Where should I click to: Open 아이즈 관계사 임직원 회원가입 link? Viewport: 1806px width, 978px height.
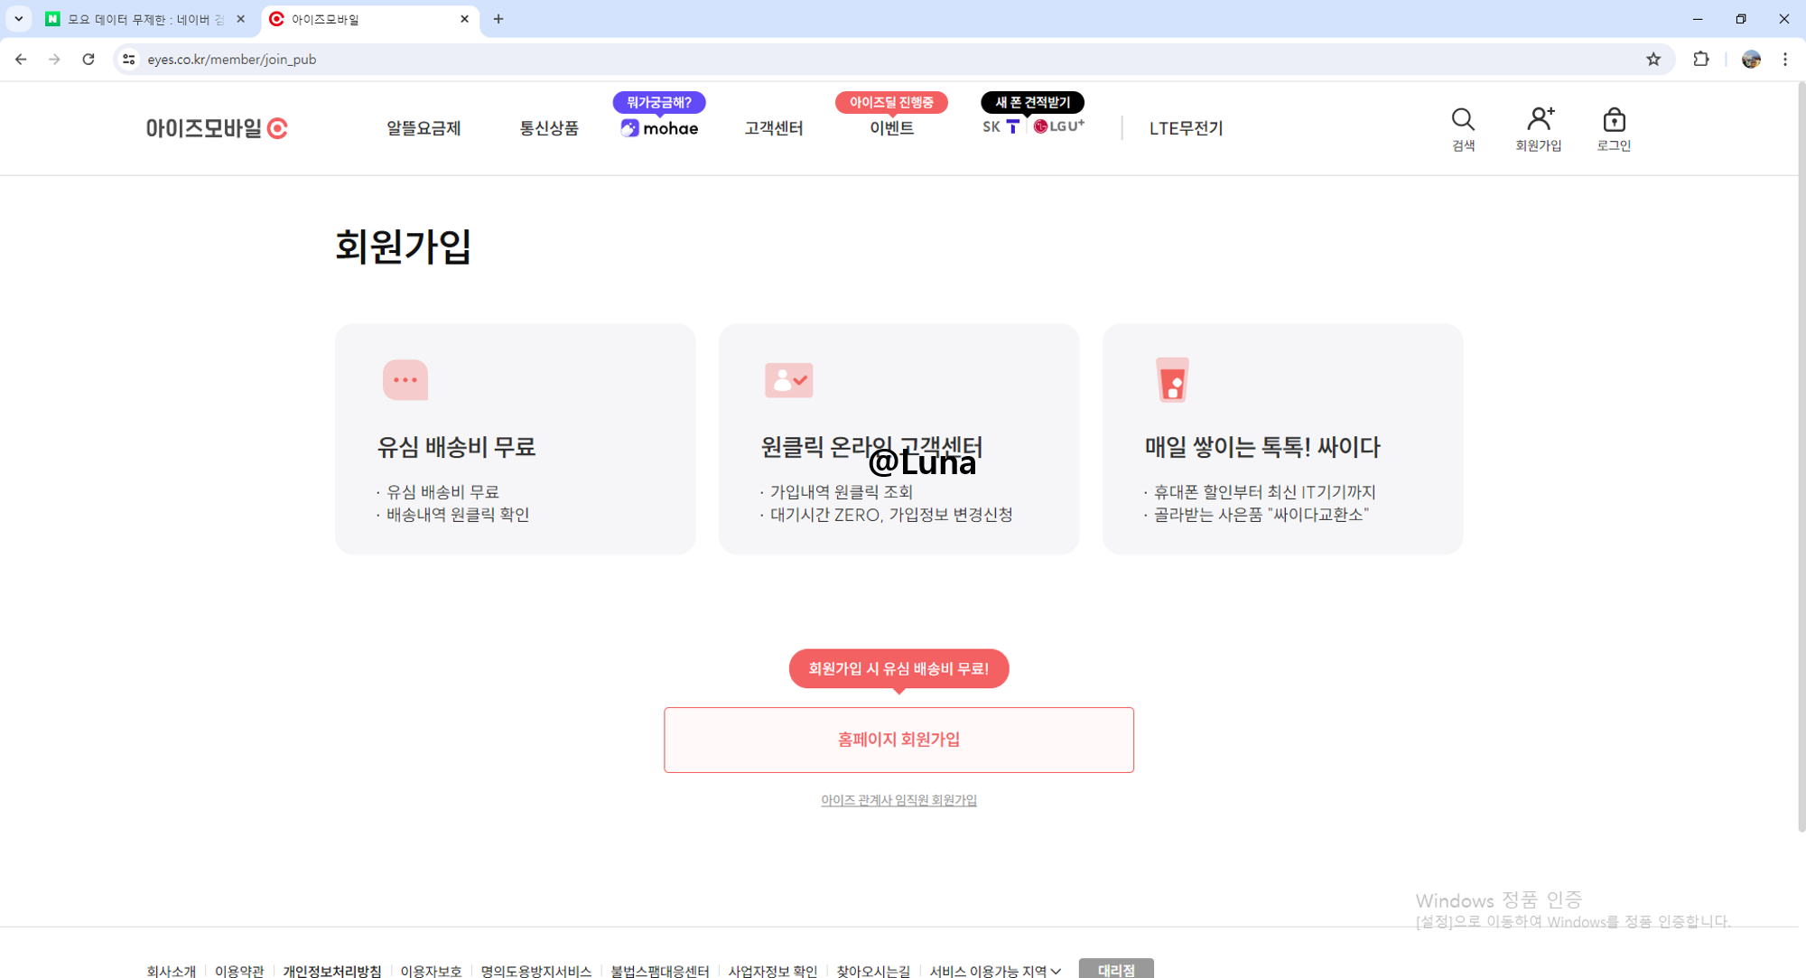898,800
